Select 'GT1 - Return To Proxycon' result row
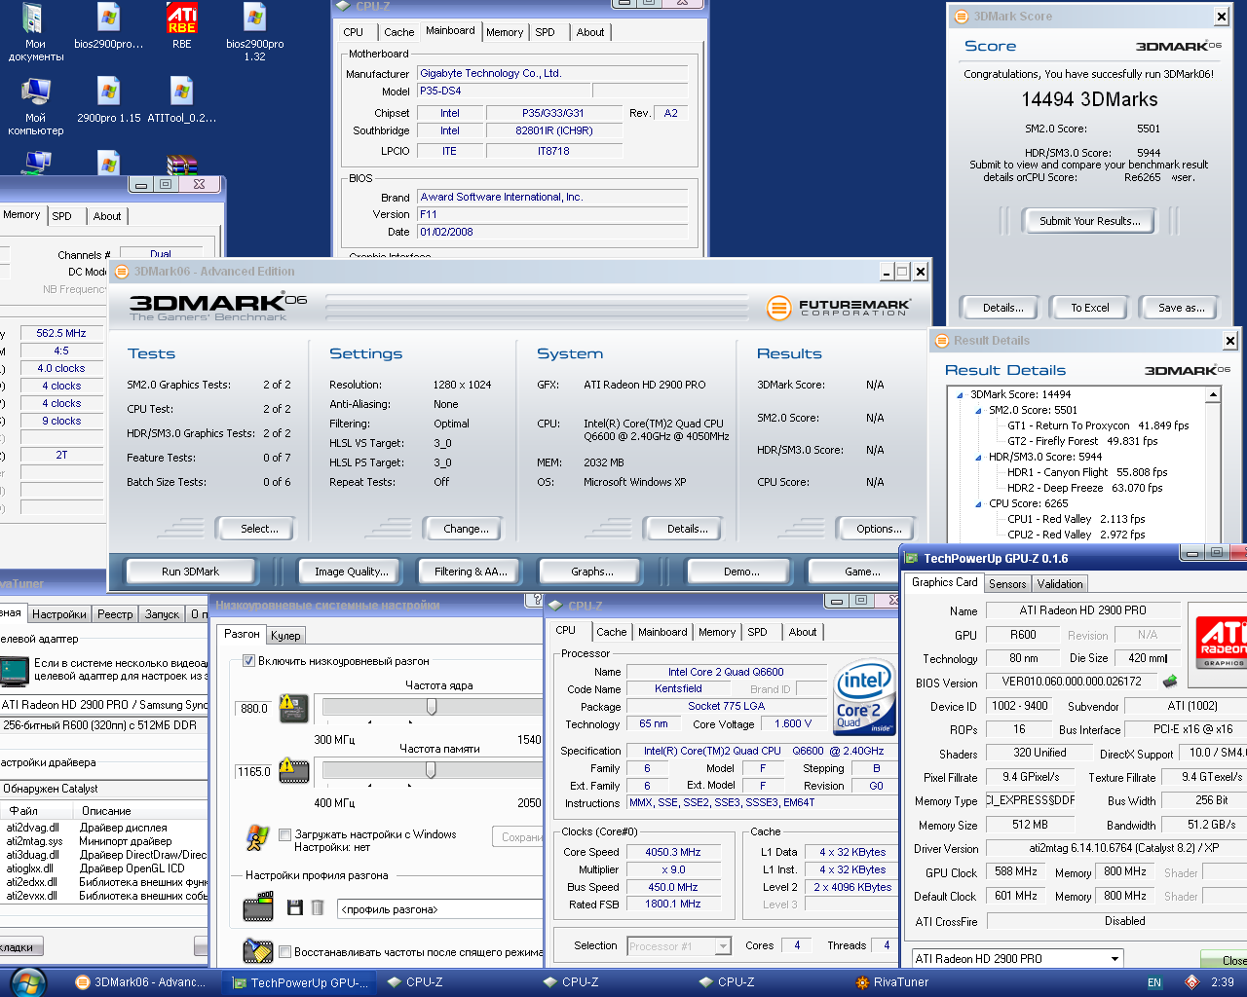The height and width of the screenshot is (997, 1247). (x=1098, y=425)
